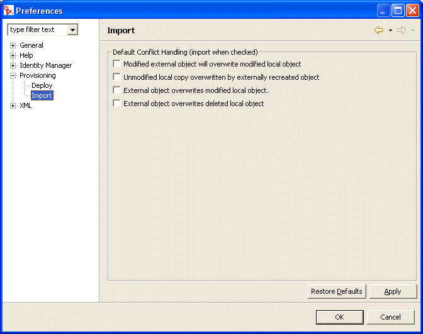This screenshot has height=334, width=423.
Task: Open the forward history dropdown arrow
Action: (x=413, y=30)
